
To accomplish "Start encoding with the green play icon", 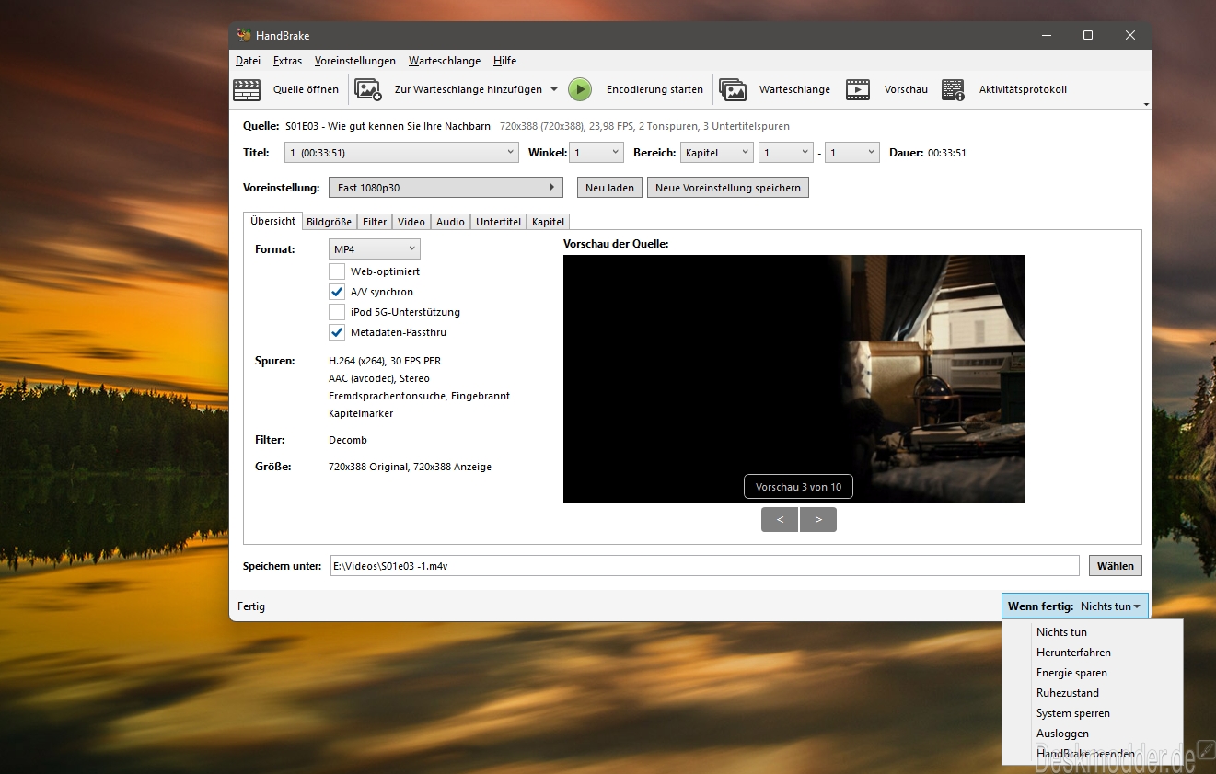I will click(x=579, y=89).
